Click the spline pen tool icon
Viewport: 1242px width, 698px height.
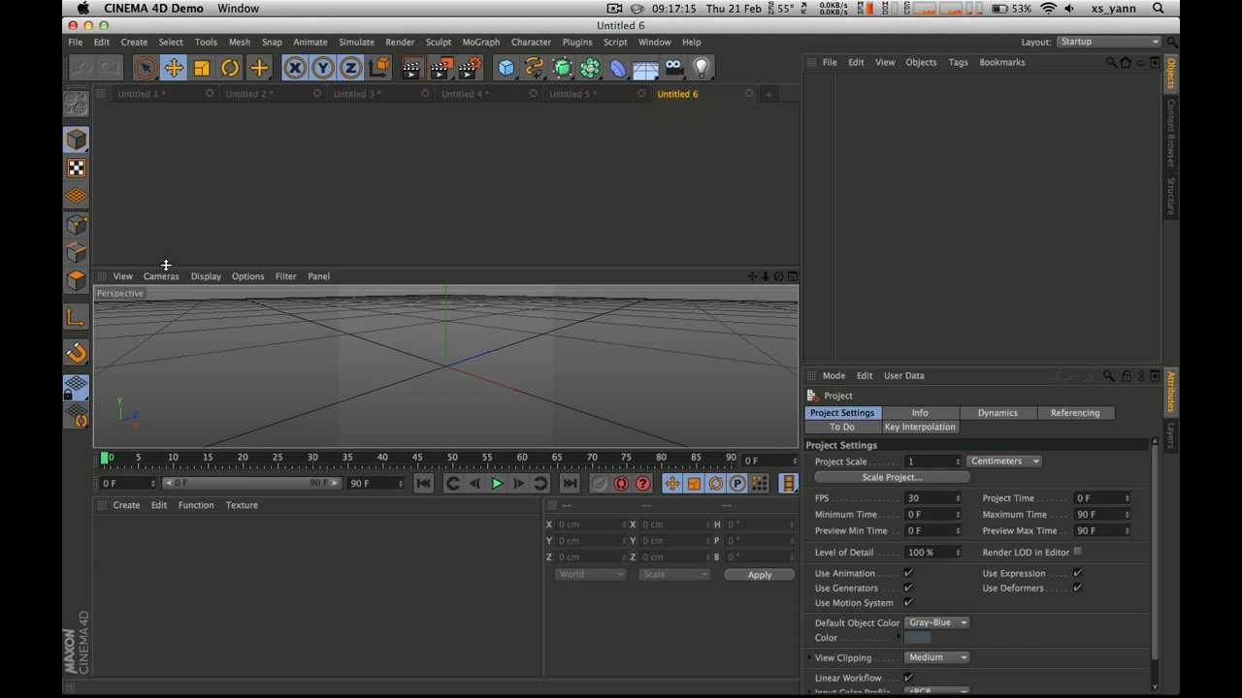click(534, 68)
